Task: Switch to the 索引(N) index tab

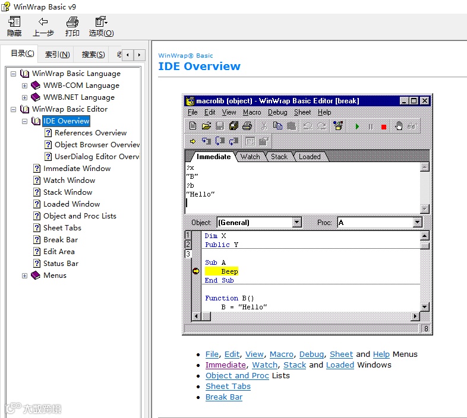Action: coord(57,55)
